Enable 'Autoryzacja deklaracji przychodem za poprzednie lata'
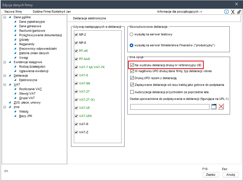This screenshot has width=243, height=181. [x=132, y=92]
